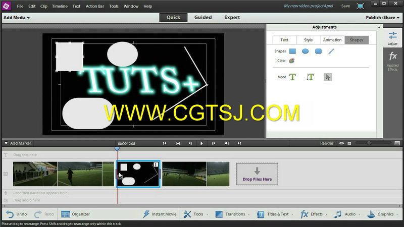Open the Publish+Share dropdown
404x227 pixels.
tap(383, 18)
